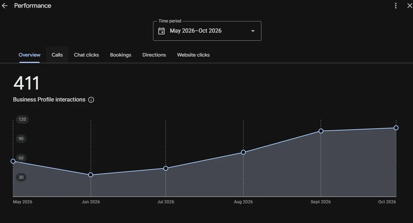View the Website clicks tab
This screenshot has height=223, width=413.
[x=193, y=55]
